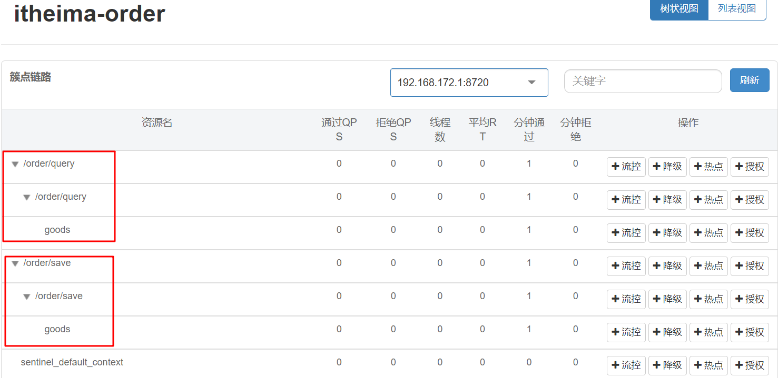Image resolution: width=778 pixels, height=378 pixels.
Task: Add 降级 rule for top-level /order/query
Action: (x=667, y=167)
